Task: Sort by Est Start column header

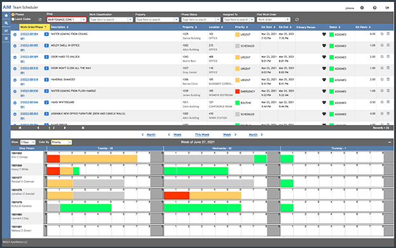Action: tap(268, 27)
